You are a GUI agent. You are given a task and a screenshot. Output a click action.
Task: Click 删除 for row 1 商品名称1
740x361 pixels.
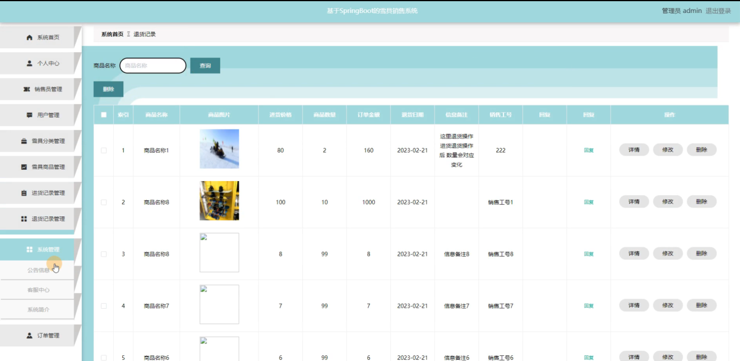[x=701, y=150]
